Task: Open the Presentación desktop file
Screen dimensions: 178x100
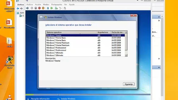Action: 9,24
